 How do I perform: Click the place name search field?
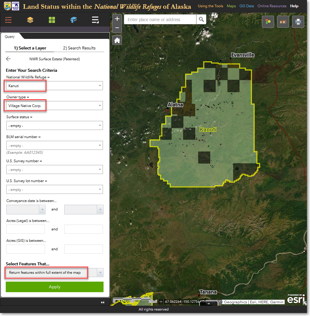coord(160,20)
